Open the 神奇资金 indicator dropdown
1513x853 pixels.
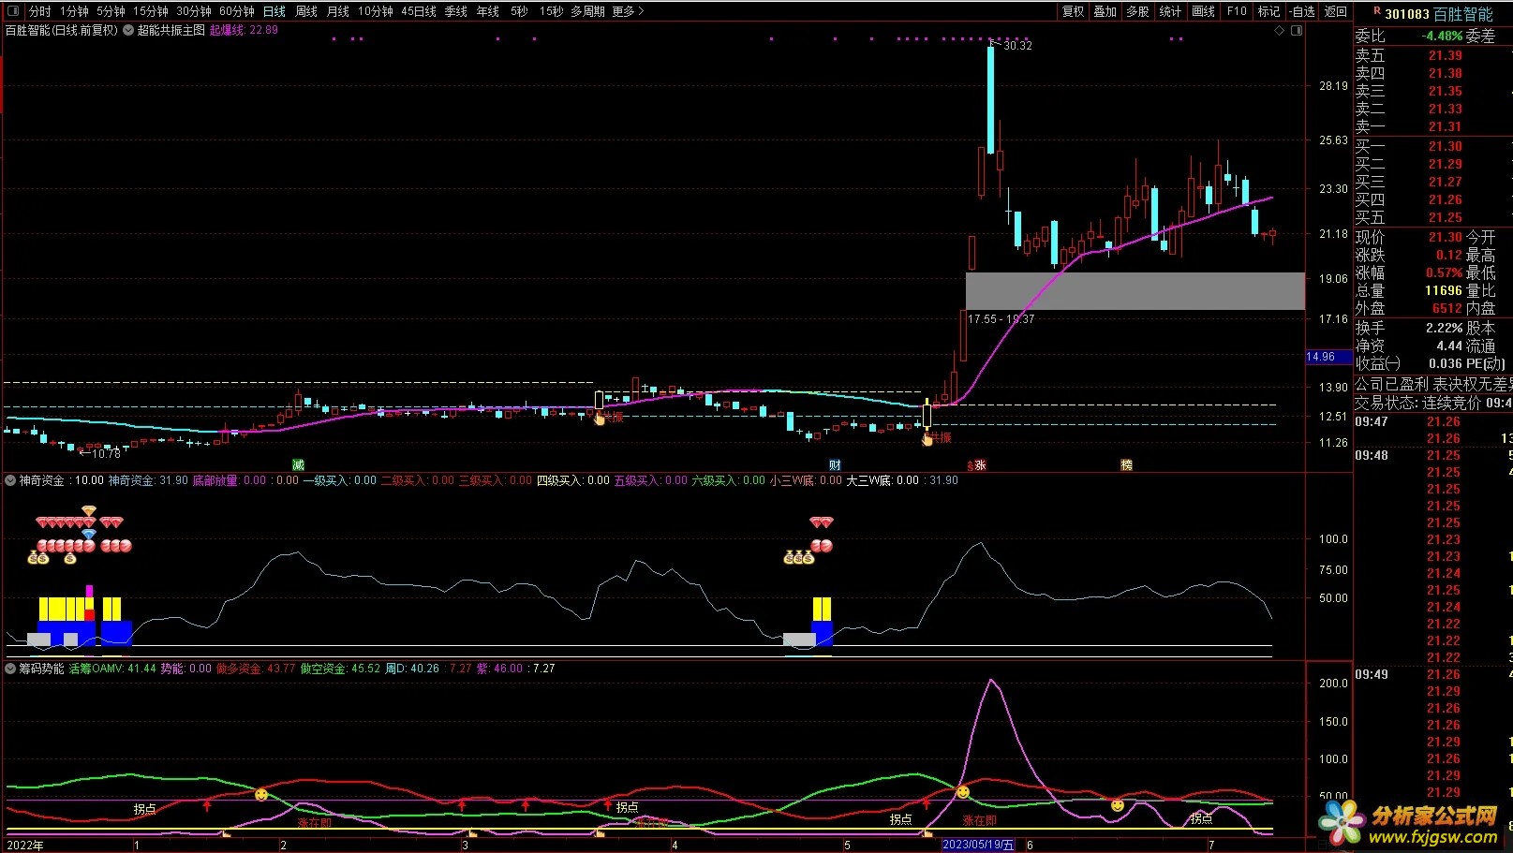pos(10,480)
